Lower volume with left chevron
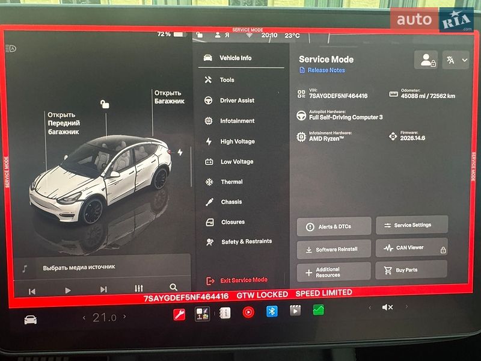Screen dimensions: 481x361 click(x=370, y=307)
